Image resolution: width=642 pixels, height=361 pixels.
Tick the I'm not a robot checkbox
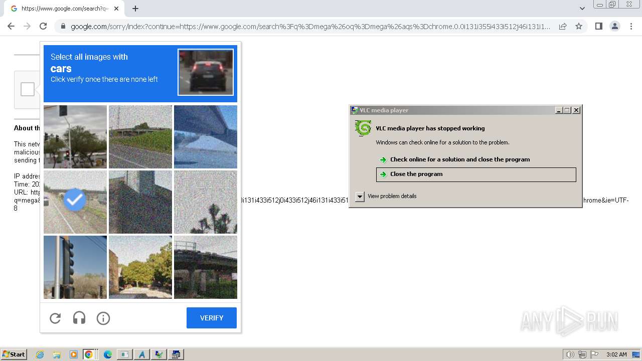pyautogui.click(x=28, y=89)
